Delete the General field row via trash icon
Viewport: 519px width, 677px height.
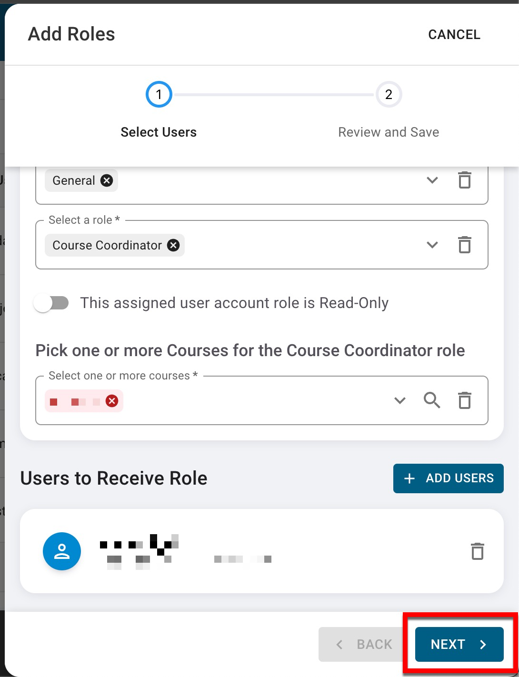[464, 180]
